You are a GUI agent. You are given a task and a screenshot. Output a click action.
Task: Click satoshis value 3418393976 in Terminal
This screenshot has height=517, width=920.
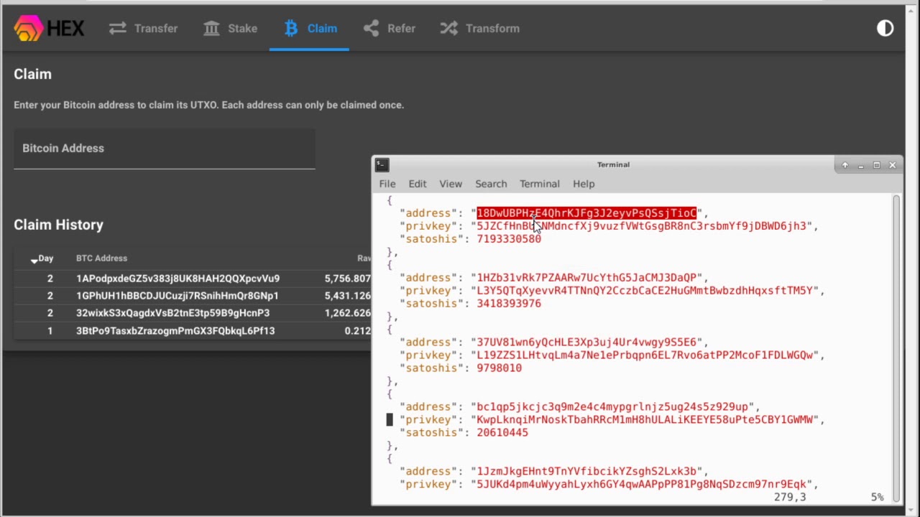coord(509,304)
